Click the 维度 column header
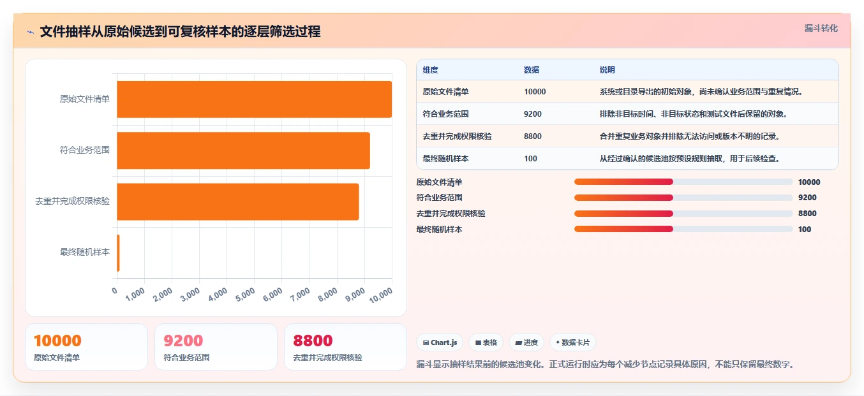This screenshot has width=864, height=396. coord(430,70)
